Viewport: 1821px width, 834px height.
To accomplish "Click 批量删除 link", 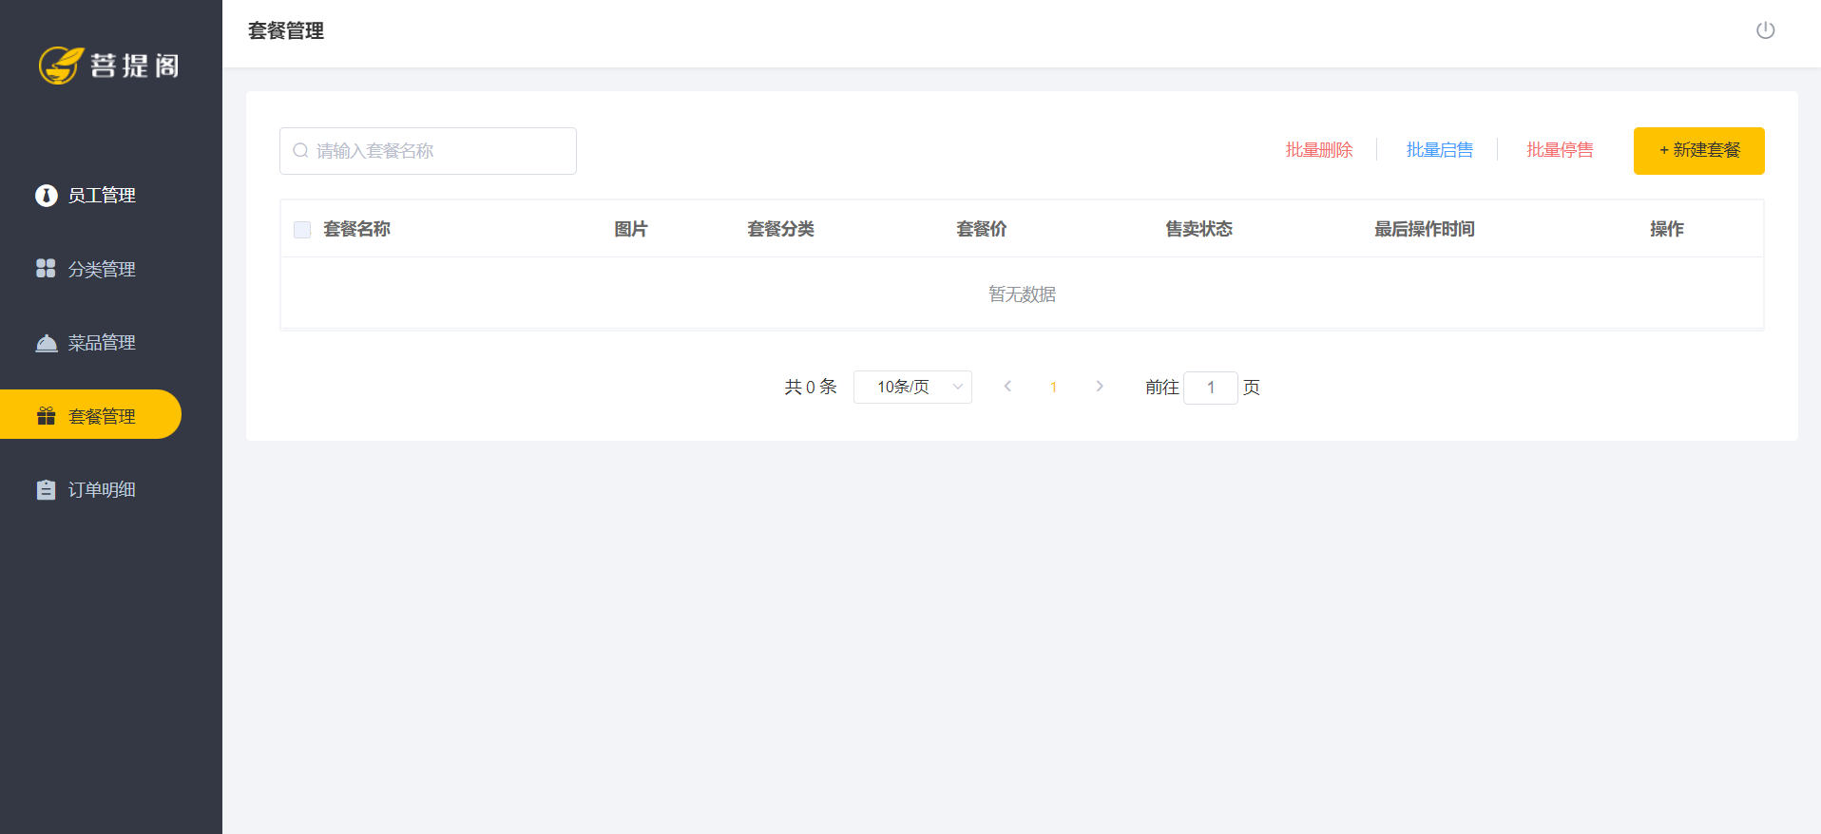I will (1319, 150).
